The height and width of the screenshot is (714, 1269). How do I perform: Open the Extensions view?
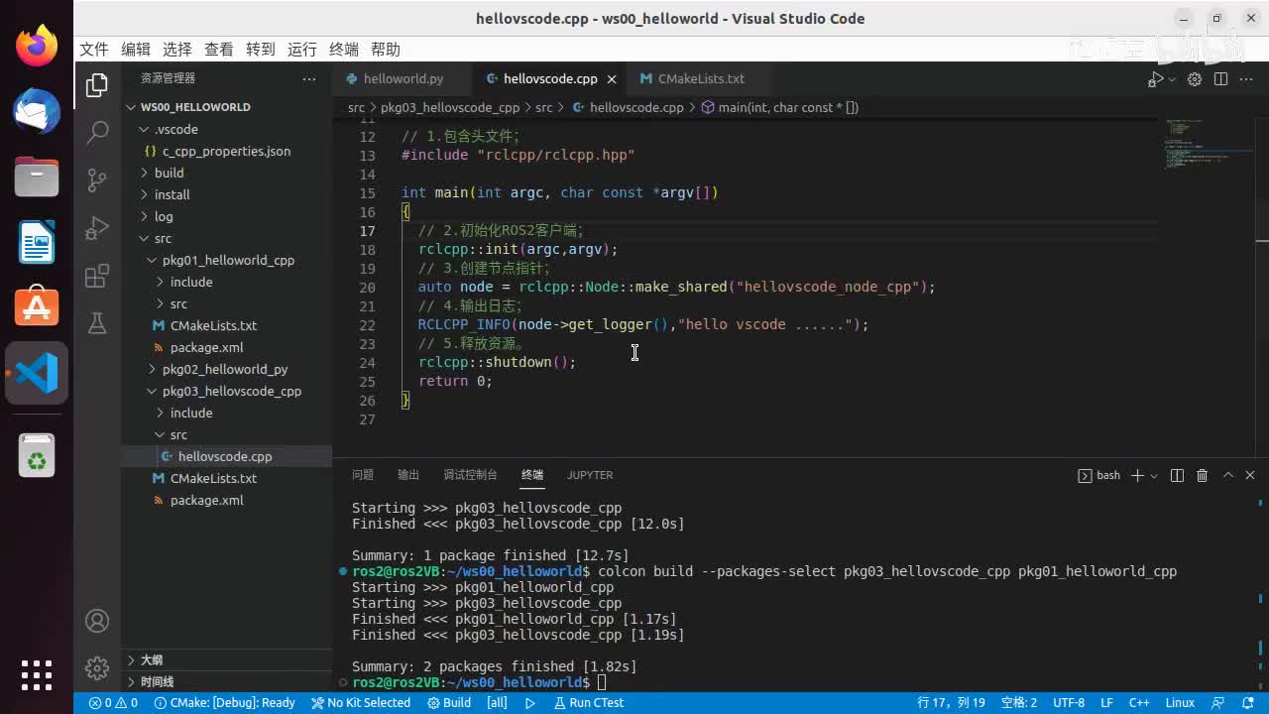click(97, 276)
